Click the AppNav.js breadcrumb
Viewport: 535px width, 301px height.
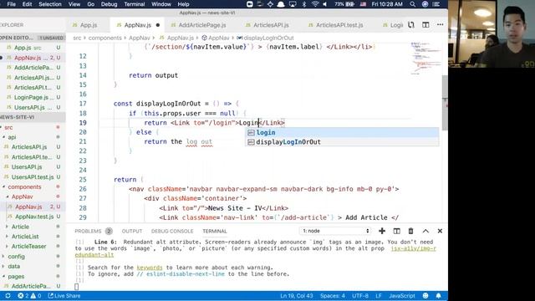[x=181, y=38]
